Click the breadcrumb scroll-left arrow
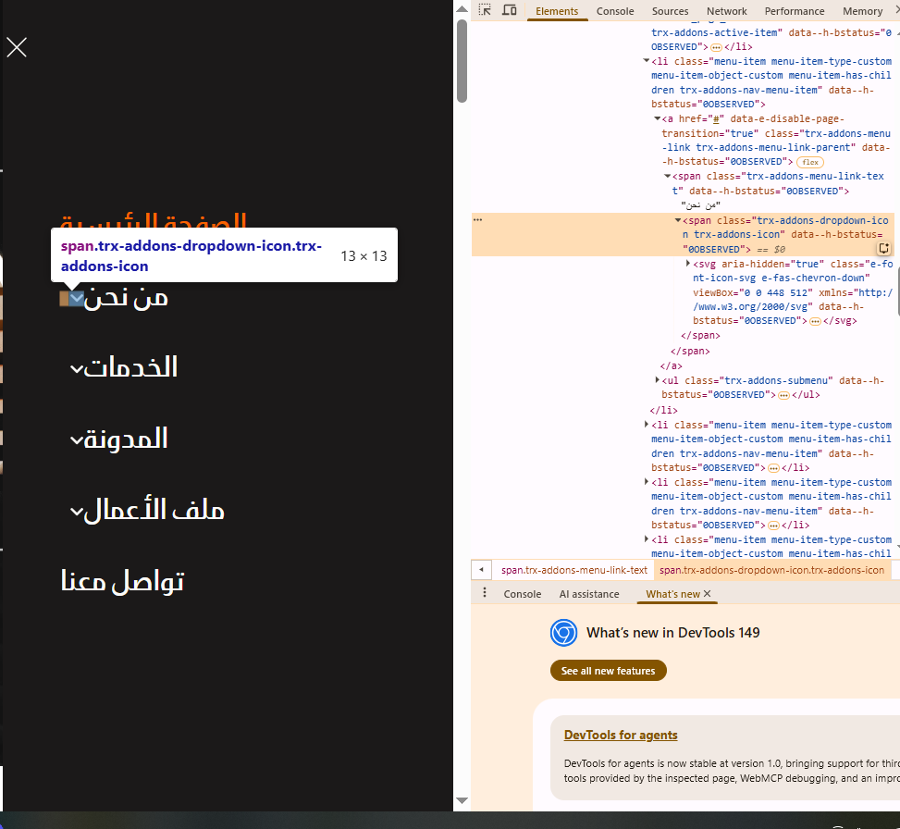 481,570
